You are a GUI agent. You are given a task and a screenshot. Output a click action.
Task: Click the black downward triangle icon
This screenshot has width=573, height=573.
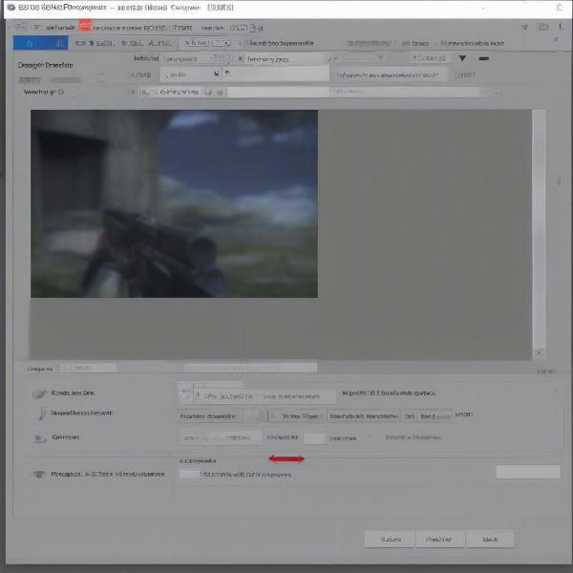462,58
